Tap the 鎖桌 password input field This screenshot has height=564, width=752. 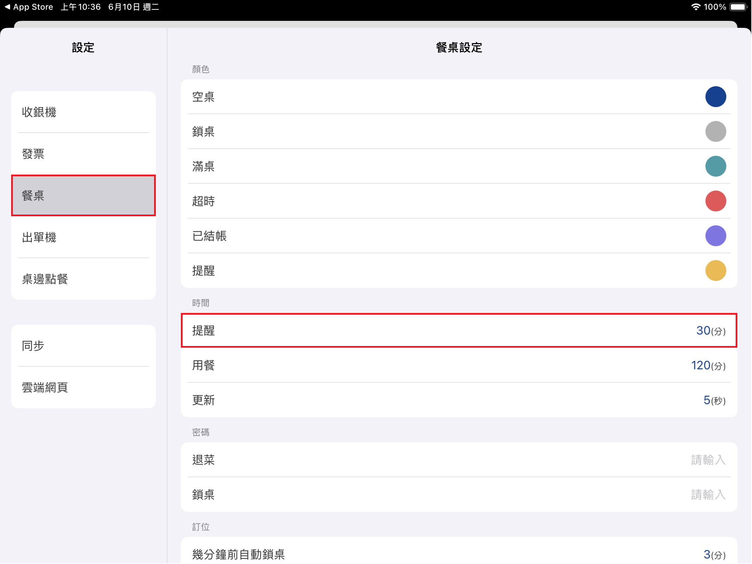(x=707, y=494)
